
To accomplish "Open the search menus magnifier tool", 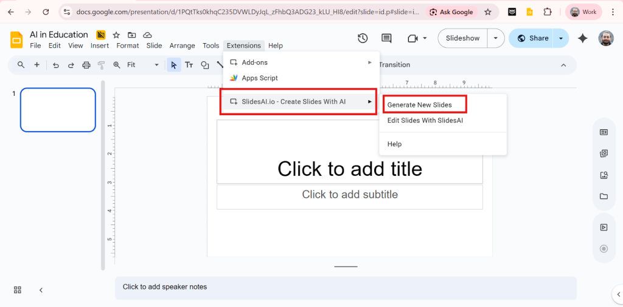I will [x=21, y=64].
